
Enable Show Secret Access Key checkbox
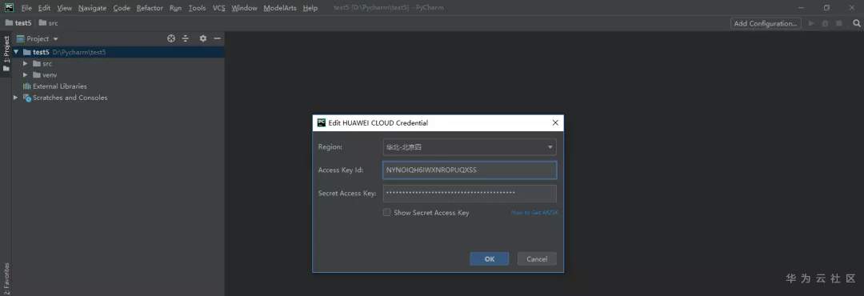click(387, 212)
